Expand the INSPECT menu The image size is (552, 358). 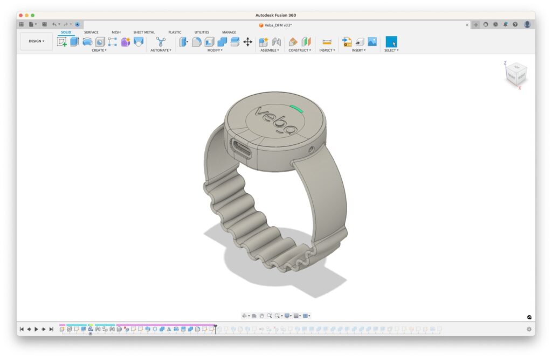[x=327, y=50]
